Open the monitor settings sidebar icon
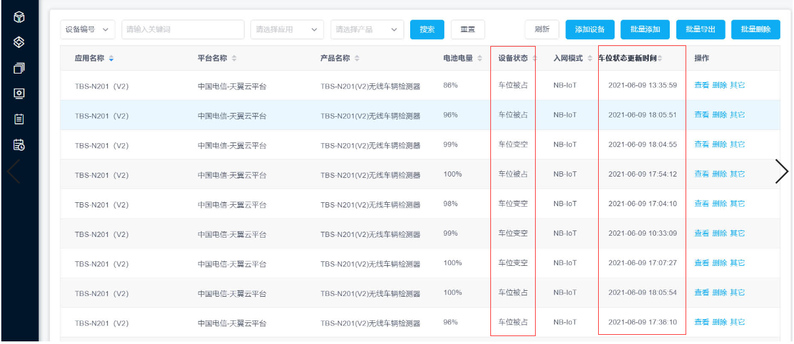The image size is (794, 344). 19,93
